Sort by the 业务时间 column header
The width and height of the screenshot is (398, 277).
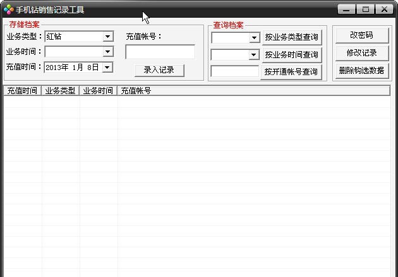click(x=98, y=91)
